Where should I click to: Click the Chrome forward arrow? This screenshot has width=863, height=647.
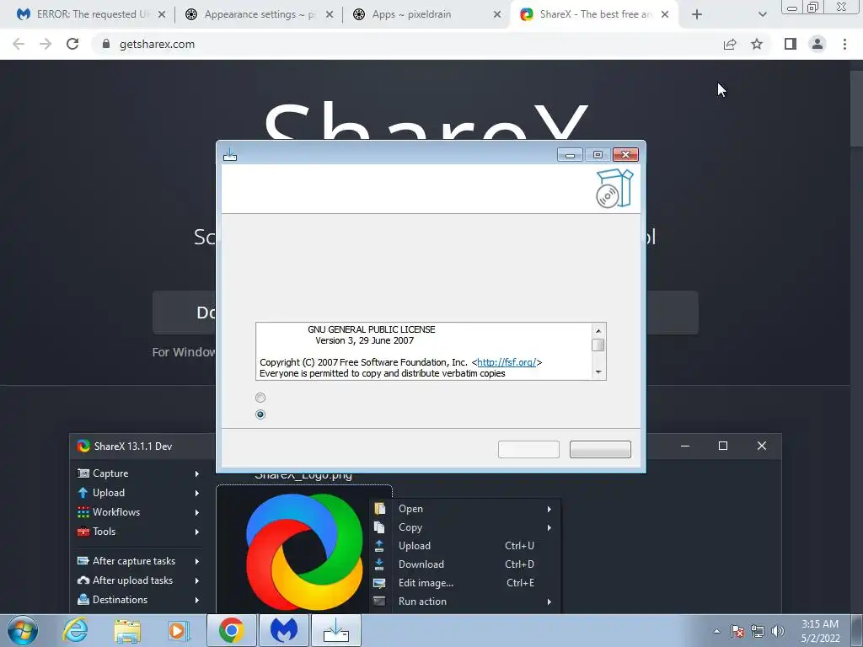coord(46,44)
